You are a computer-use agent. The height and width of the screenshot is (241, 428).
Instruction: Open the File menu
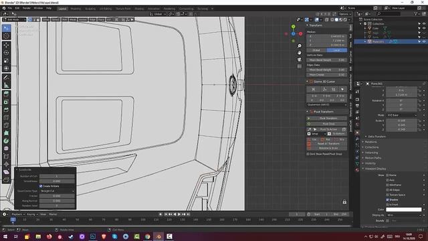(x=10, y=8)
